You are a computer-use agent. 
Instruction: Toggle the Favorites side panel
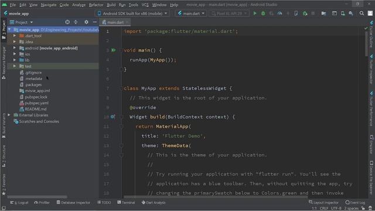(4, 185)
